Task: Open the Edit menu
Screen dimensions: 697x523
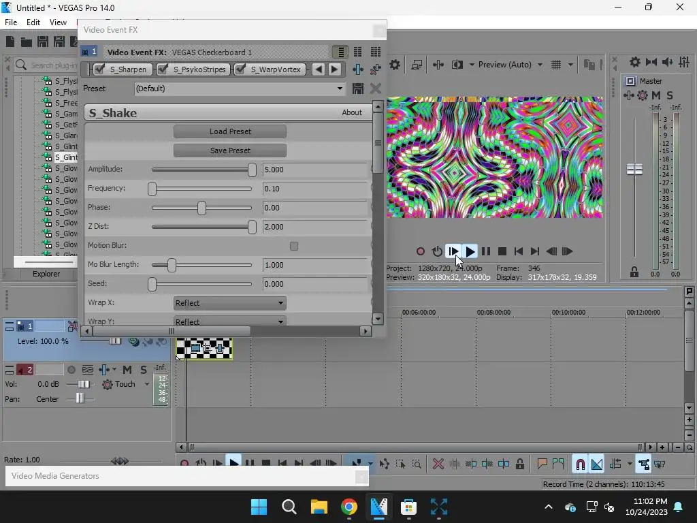Action: (33, 22)
